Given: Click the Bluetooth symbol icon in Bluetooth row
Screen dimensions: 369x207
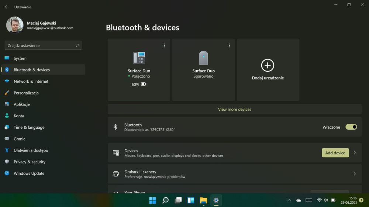Looking at the screenshot, I should [115, 127].
